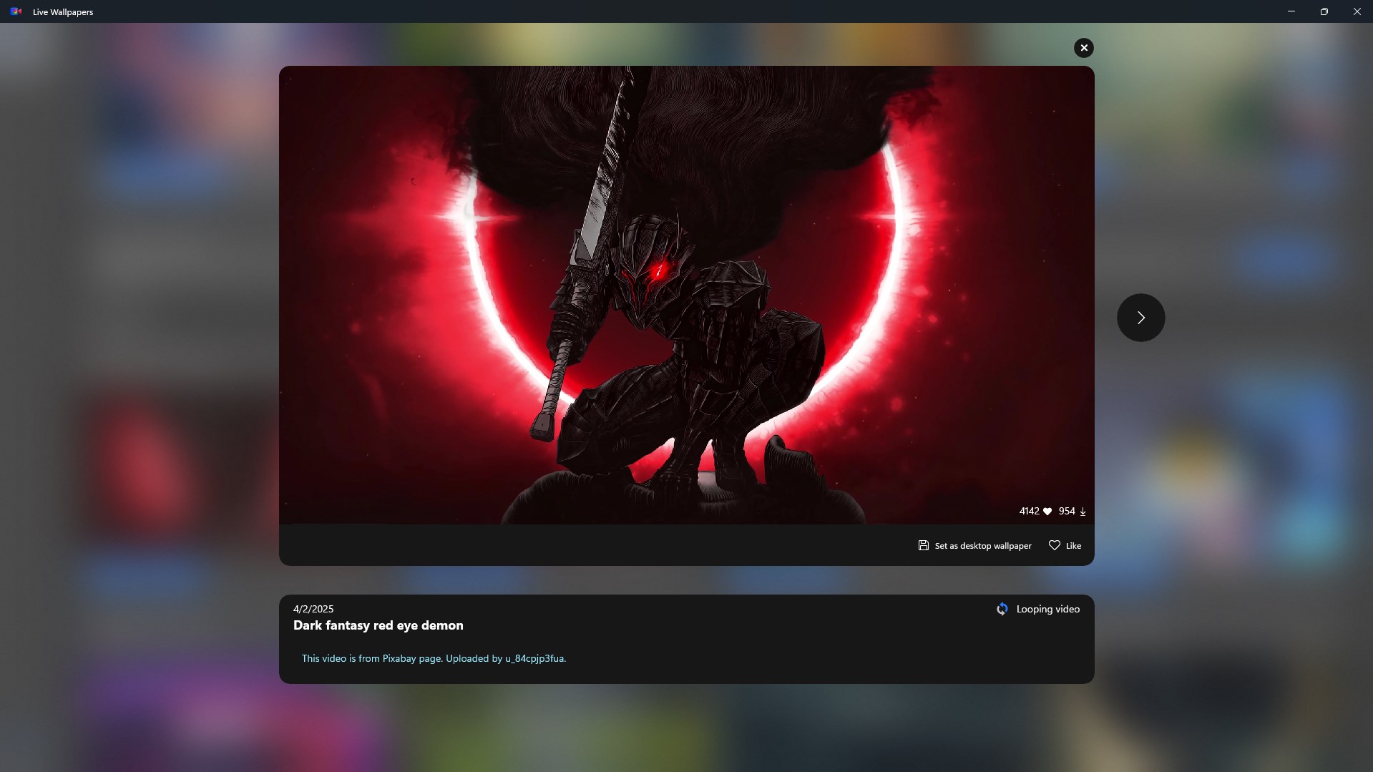
Task: Click the 4/2/2025 upload date text
Action: [313, 608]
